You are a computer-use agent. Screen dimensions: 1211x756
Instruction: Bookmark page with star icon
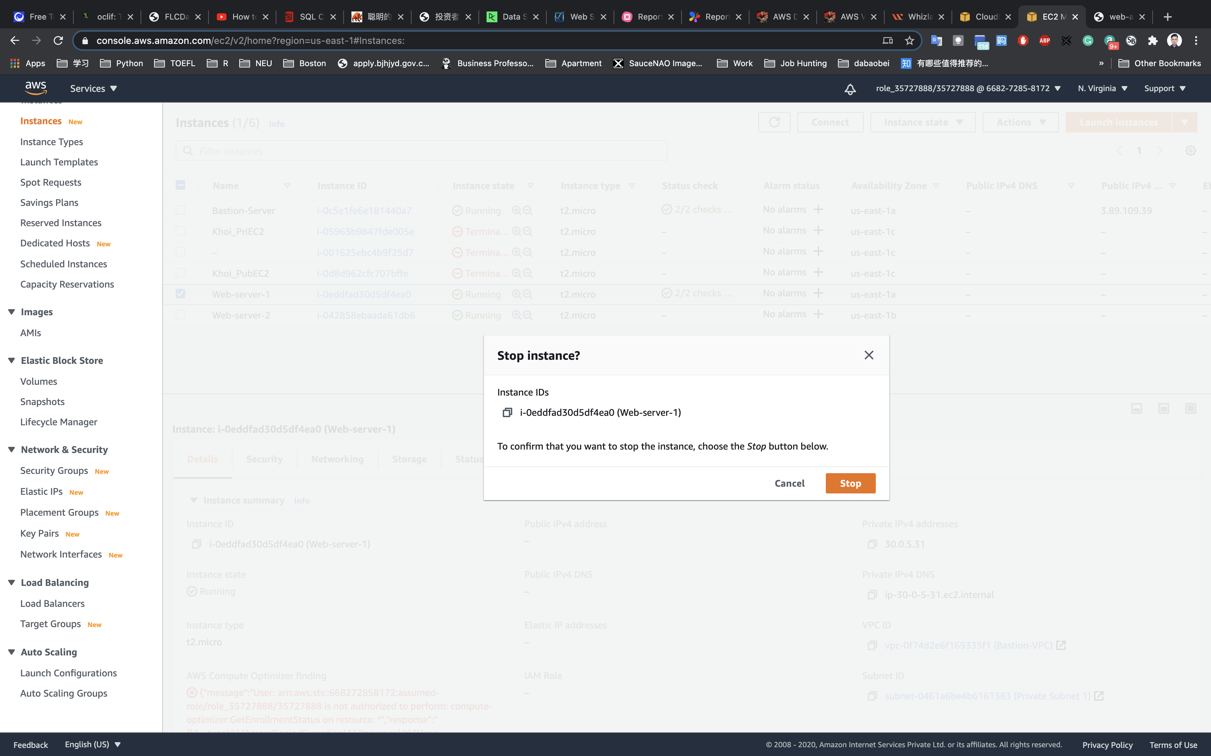(909, 40)
